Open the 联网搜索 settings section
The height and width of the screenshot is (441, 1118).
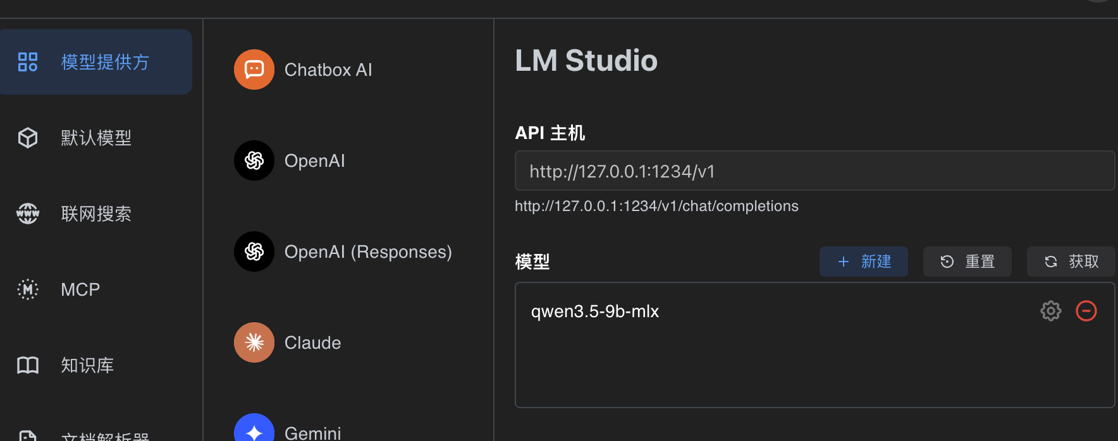pyautogui.click(x=95, y=214)
